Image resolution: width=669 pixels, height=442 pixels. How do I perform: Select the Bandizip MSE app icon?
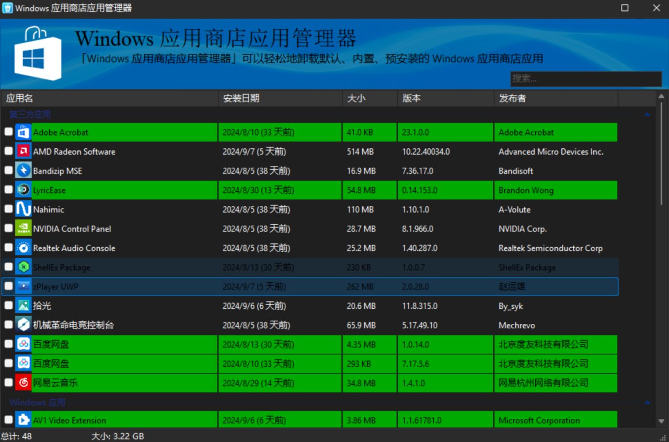[x=23, y=171]
